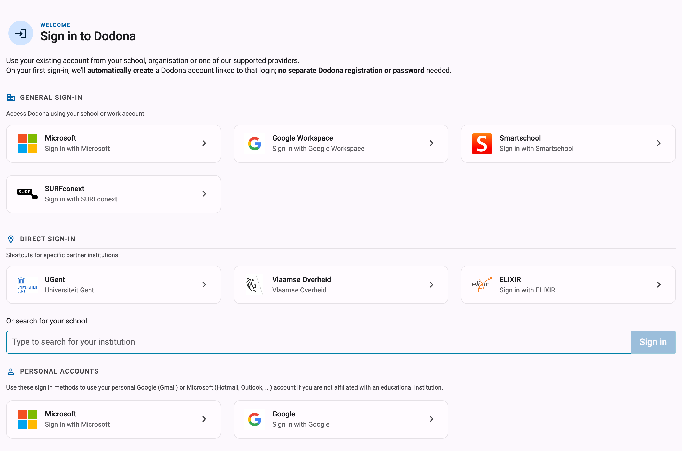Click the GENERAL SIGN-IN section heading

tap(51, 97)
